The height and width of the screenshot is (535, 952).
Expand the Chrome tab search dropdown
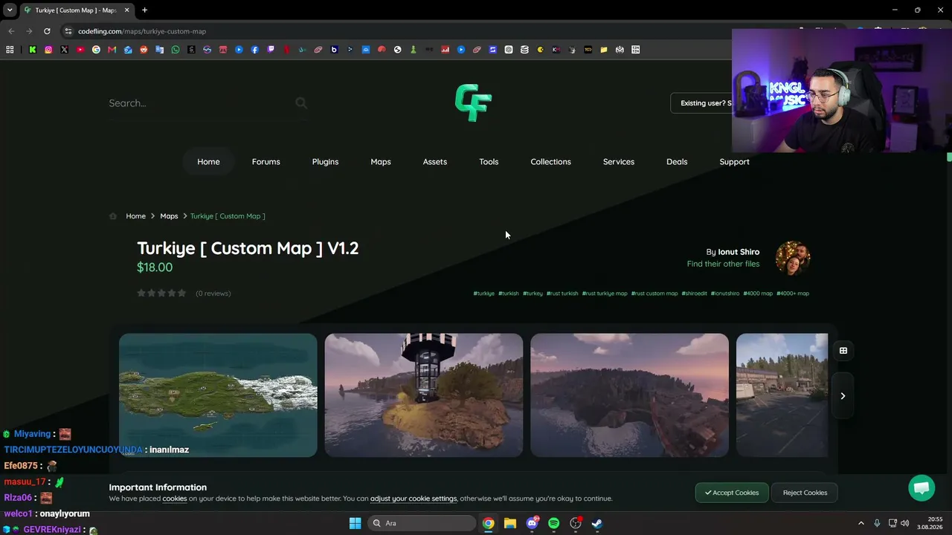pos(10,10)
